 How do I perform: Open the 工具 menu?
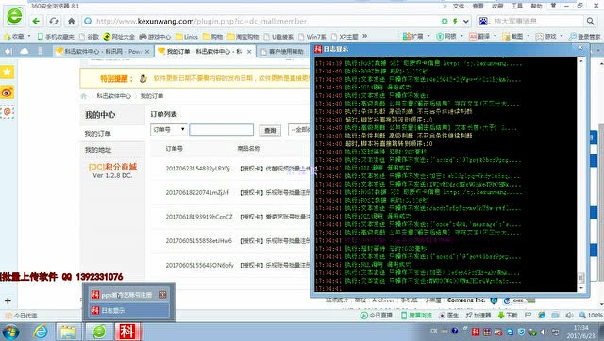click(x=516, y=7)
